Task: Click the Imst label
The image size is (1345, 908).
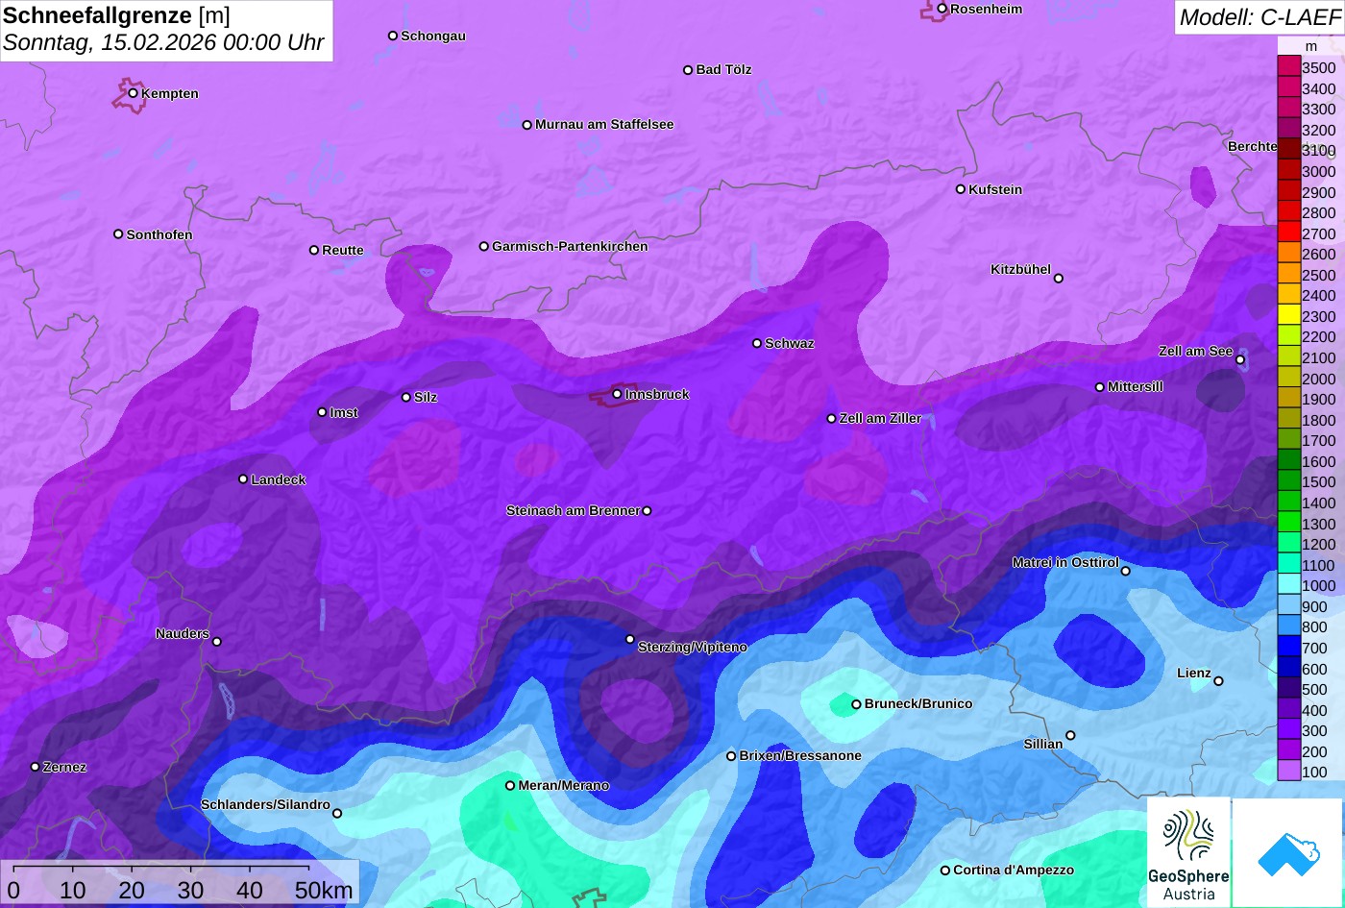Action: point(344,412)
